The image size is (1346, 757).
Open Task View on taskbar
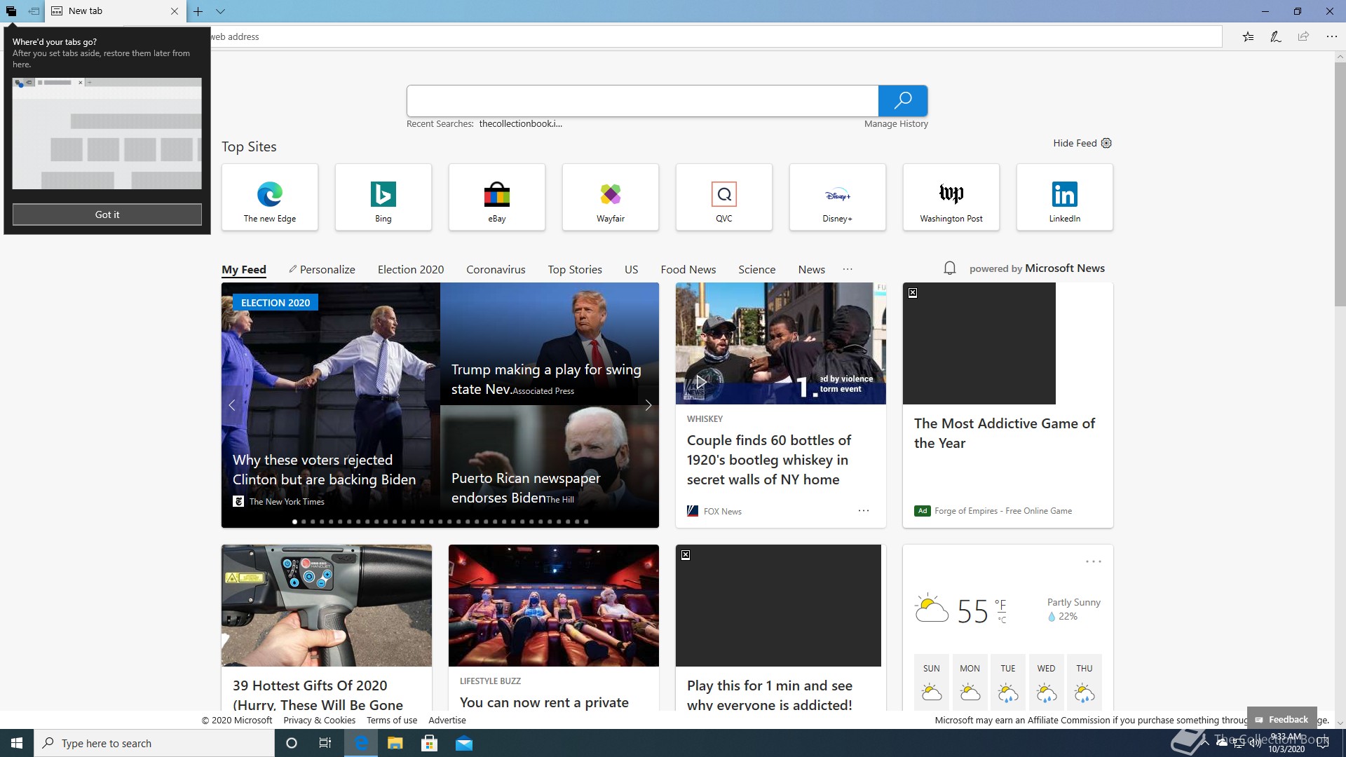325,743
